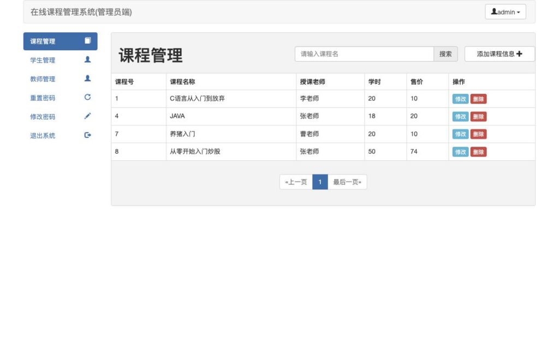Delete course C语言从入门到放弃 via 删除
The image size is (559, 349).
[x=478, y=99]
